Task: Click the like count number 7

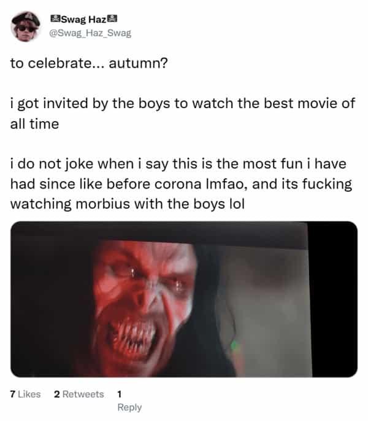Action: click(13, 394)
